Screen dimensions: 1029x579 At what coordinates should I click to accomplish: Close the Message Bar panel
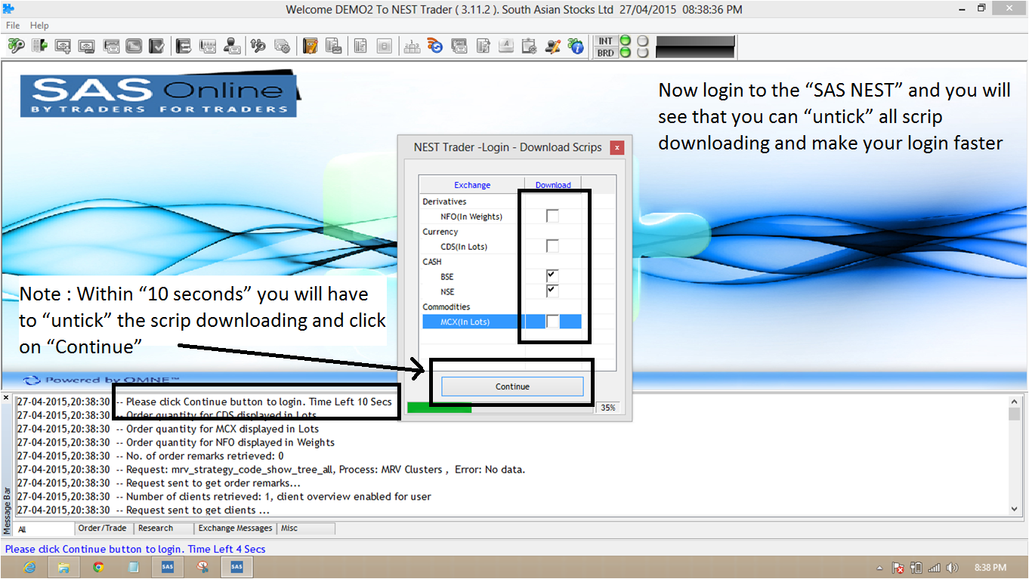tap(6, 397)
